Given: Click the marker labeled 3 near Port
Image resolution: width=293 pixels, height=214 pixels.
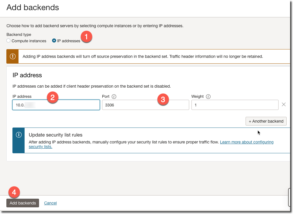Looking at the screenshot, I should pyautogui.click(x=164, y=99).
